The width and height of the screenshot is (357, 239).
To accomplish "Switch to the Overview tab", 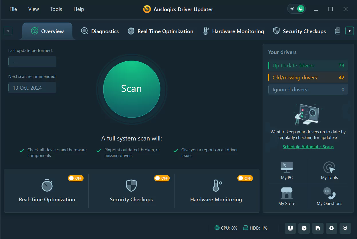I will (x=47, y=31).
